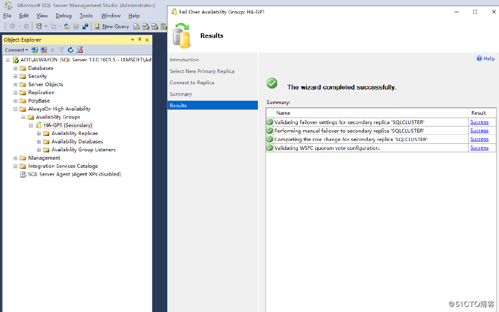Collapse the HA-GP1 (Secondary) node
499x312 pixels.
(x=31, y=125)
